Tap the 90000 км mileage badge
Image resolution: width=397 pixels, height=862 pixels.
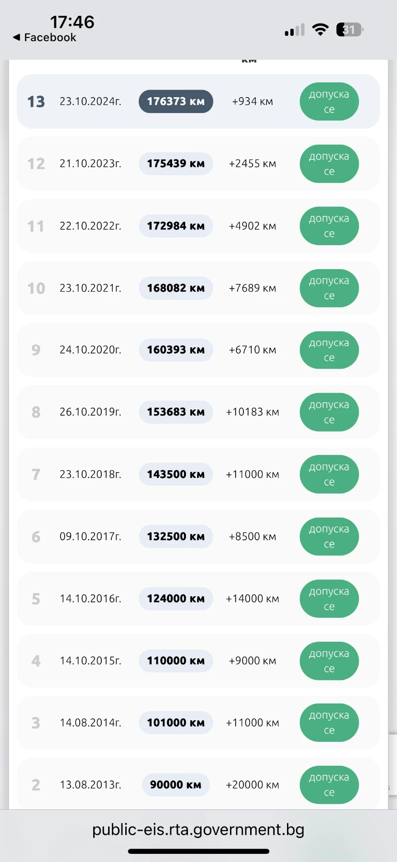[176, 785]
